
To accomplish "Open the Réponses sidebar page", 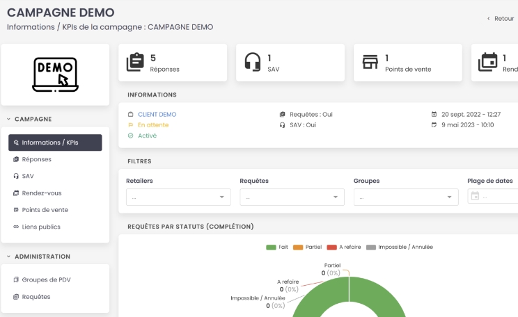I will pos(55,159).
